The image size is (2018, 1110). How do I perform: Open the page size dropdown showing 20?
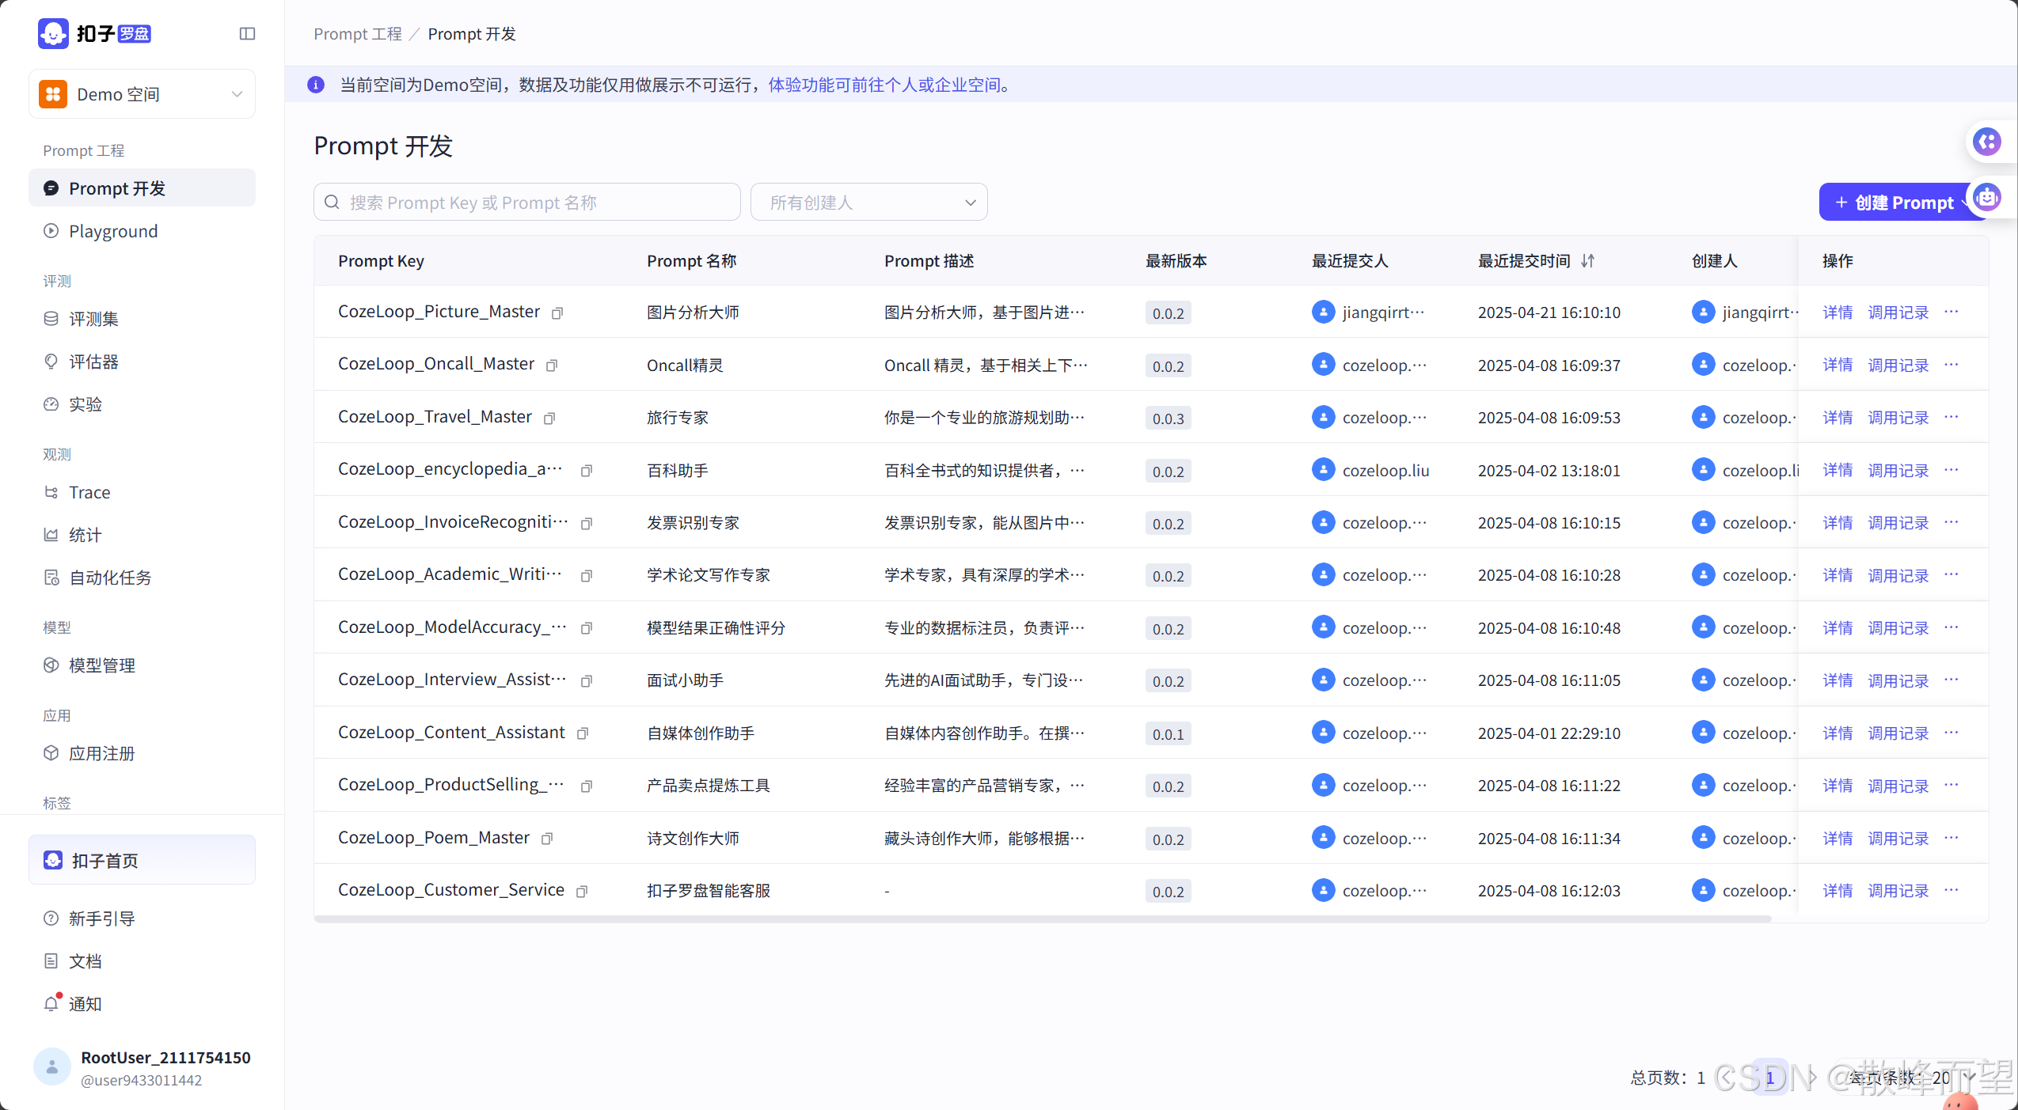1949,1078
